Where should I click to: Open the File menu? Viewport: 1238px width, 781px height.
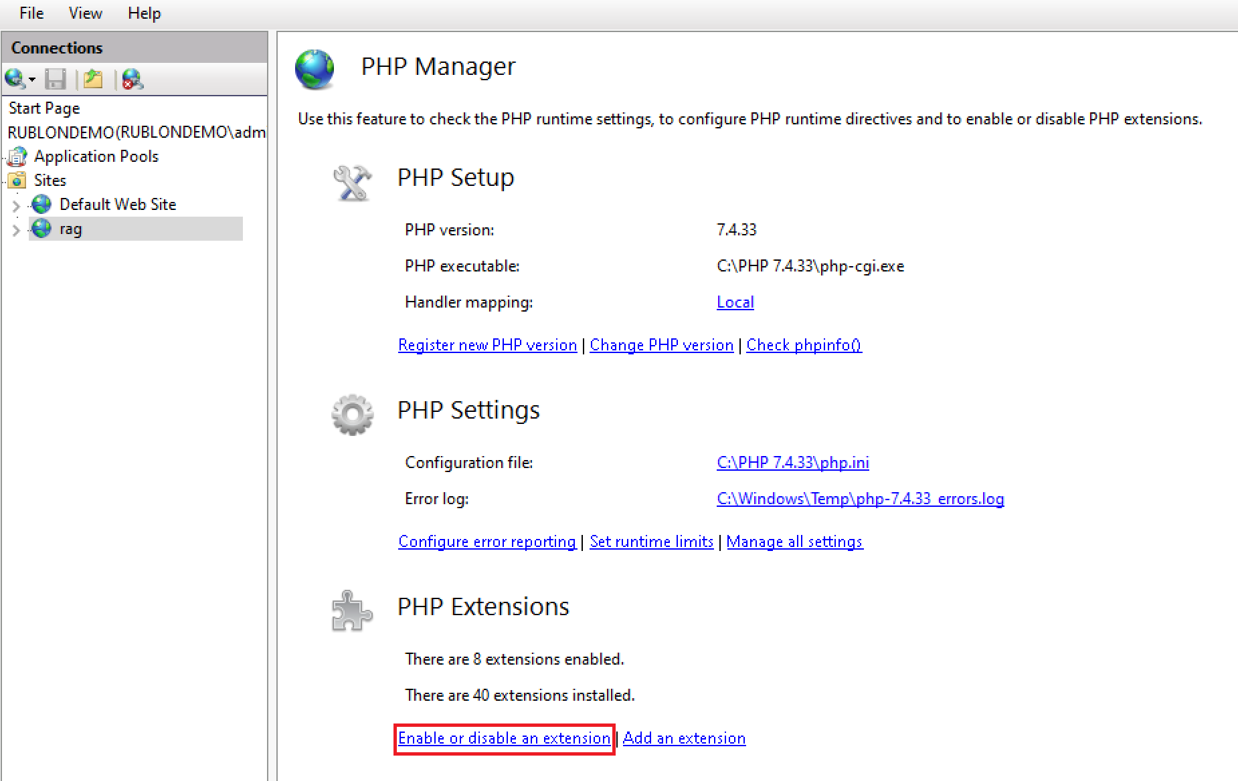point(31,13)
